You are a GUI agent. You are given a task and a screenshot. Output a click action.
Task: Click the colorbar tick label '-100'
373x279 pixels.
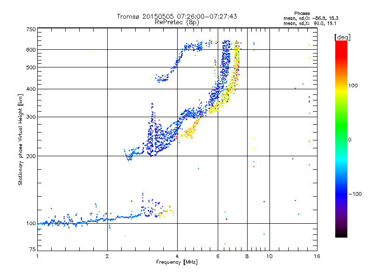pyautogui.click(x=355, y=194)
